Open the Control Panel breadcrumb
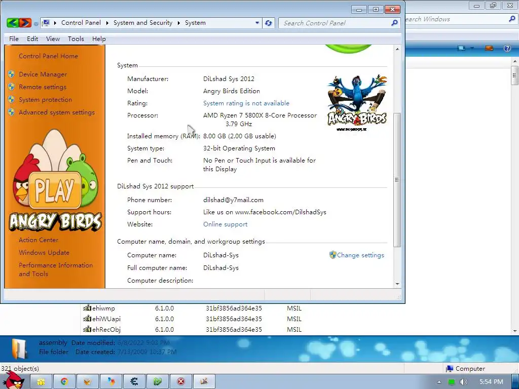Image resolution: width=519 pixels, height=389 pixels. (81, 23)
